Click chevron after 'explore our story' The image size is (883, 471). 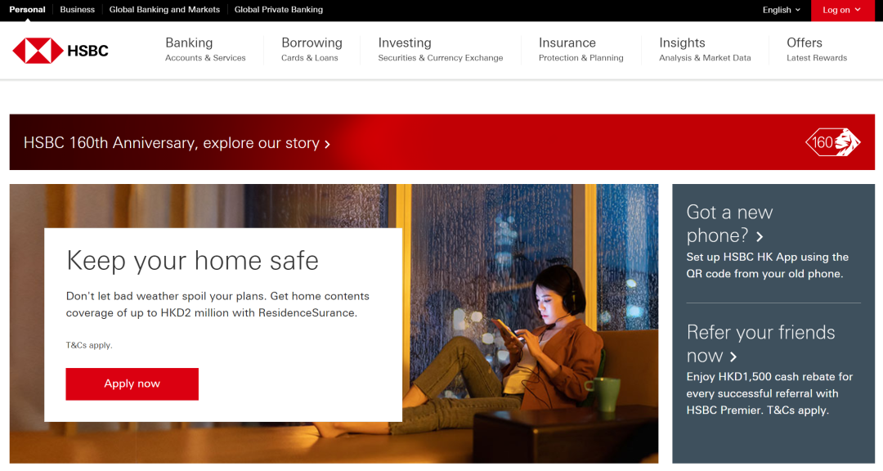327,144
